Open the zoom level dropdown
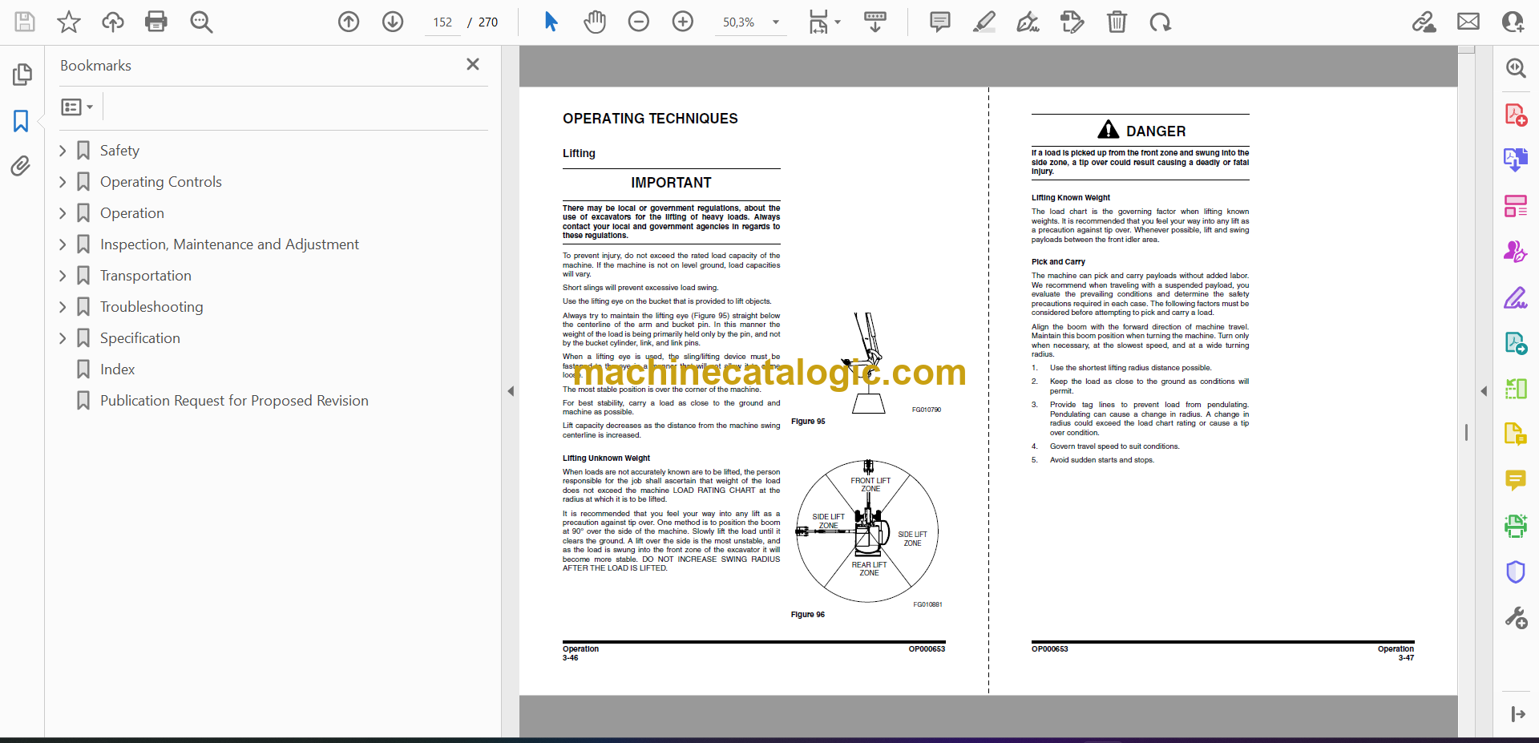The height and width of the screenshot is (743, 1539). 775,22
